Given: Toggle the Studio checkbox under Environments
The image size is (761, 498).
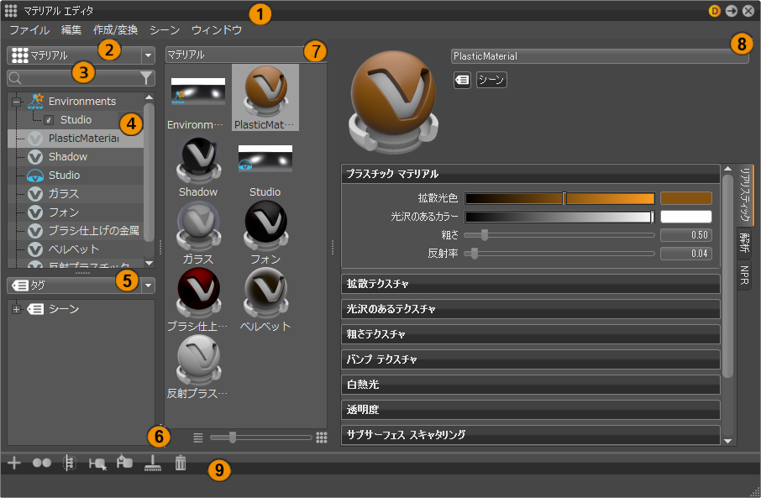Looking at the screenshot, I should (49, 120).
